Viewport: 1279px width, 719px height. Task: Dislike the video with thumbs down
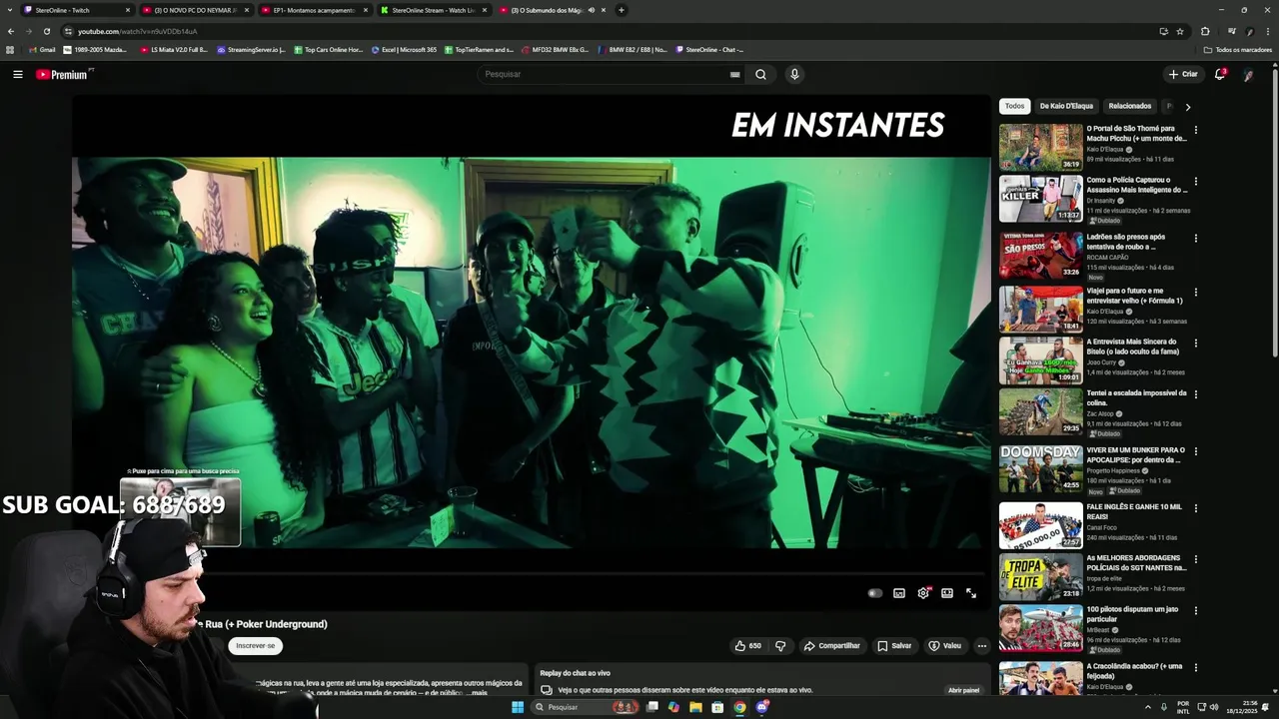780,645
